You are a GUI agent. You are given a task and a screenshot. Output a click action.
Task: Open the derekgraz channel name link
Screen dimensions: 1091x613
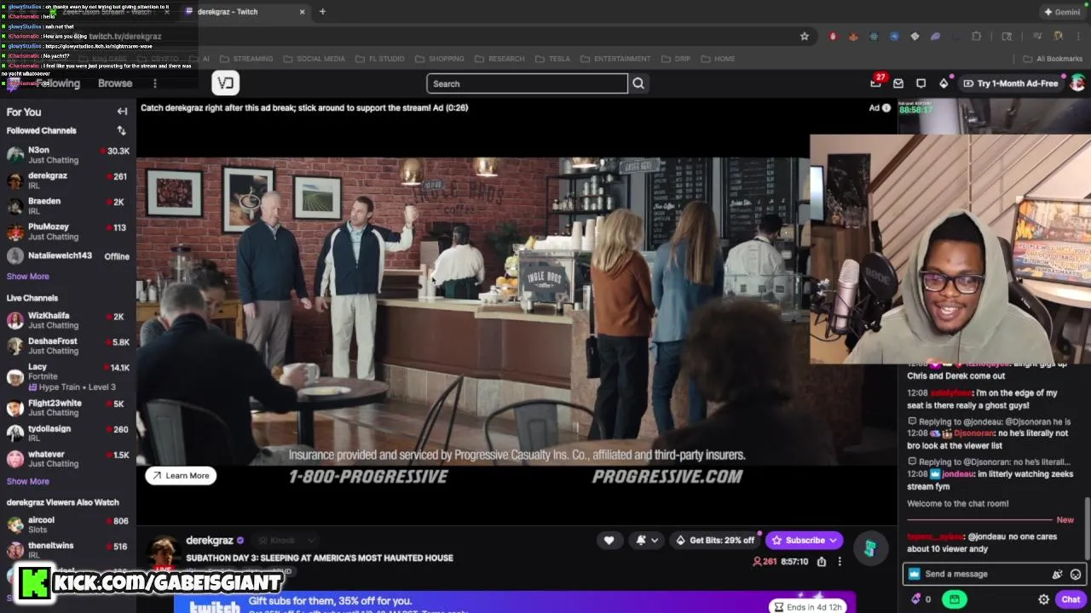pos(210,541)
